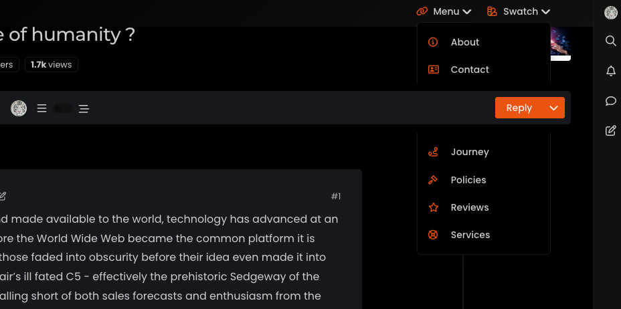Screen dimensions: 621x309
Task: Click the compose new topic icon
Action: tap(610, 130)
